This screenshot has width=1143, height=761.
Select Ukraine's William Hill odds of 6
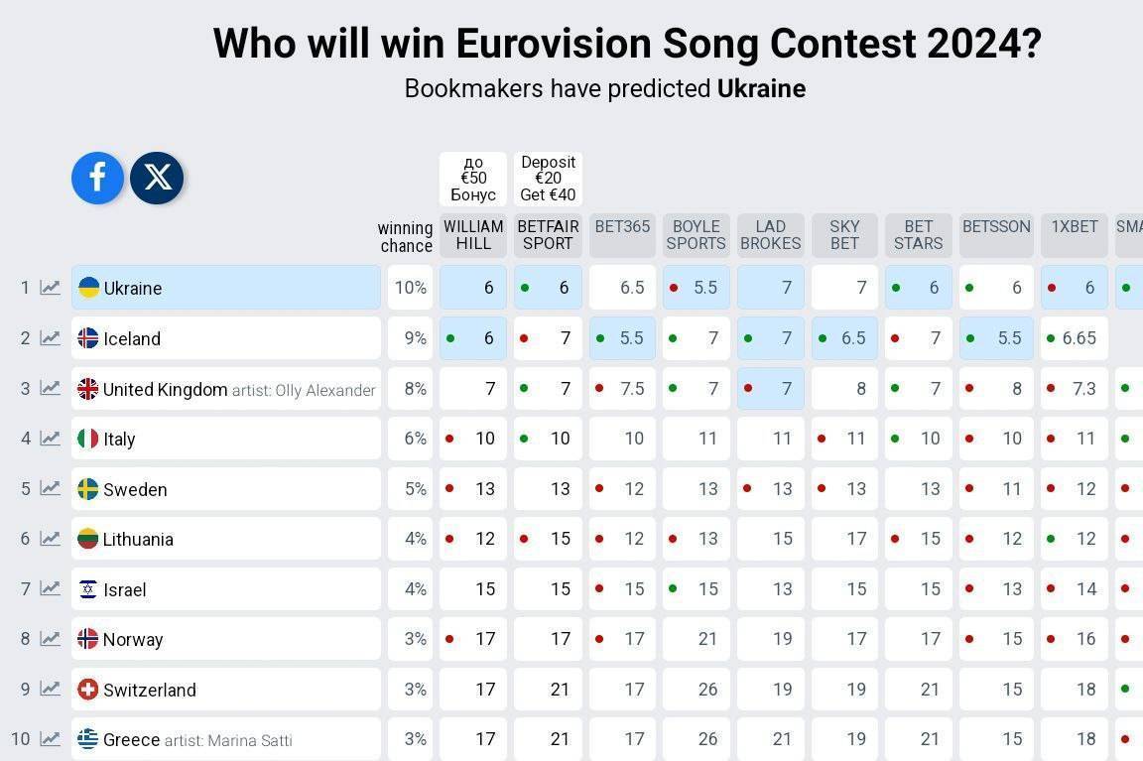(x=473, y=287)
